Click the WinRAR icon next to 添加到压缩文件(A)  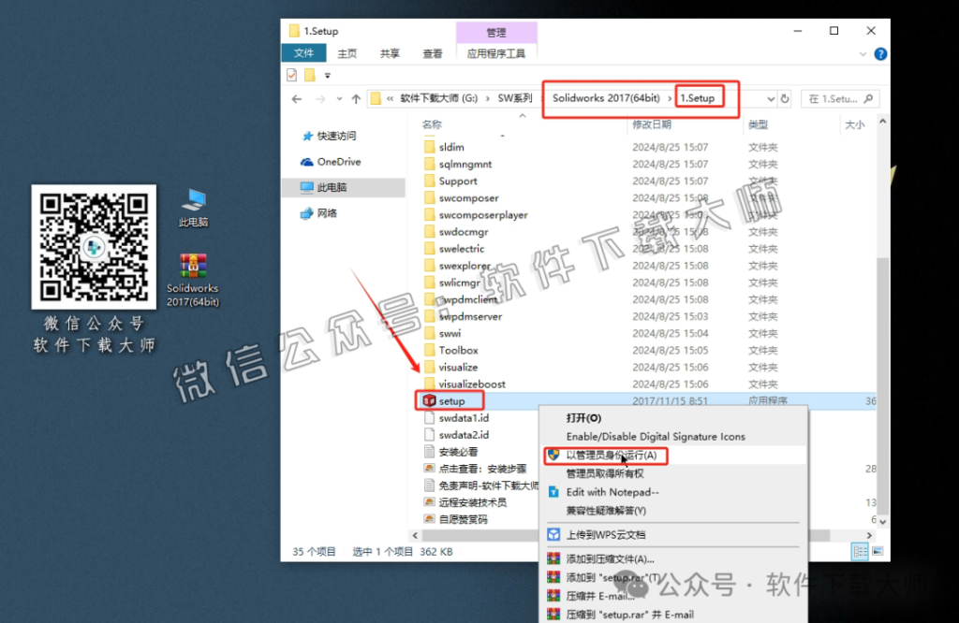tap(553, 559)
